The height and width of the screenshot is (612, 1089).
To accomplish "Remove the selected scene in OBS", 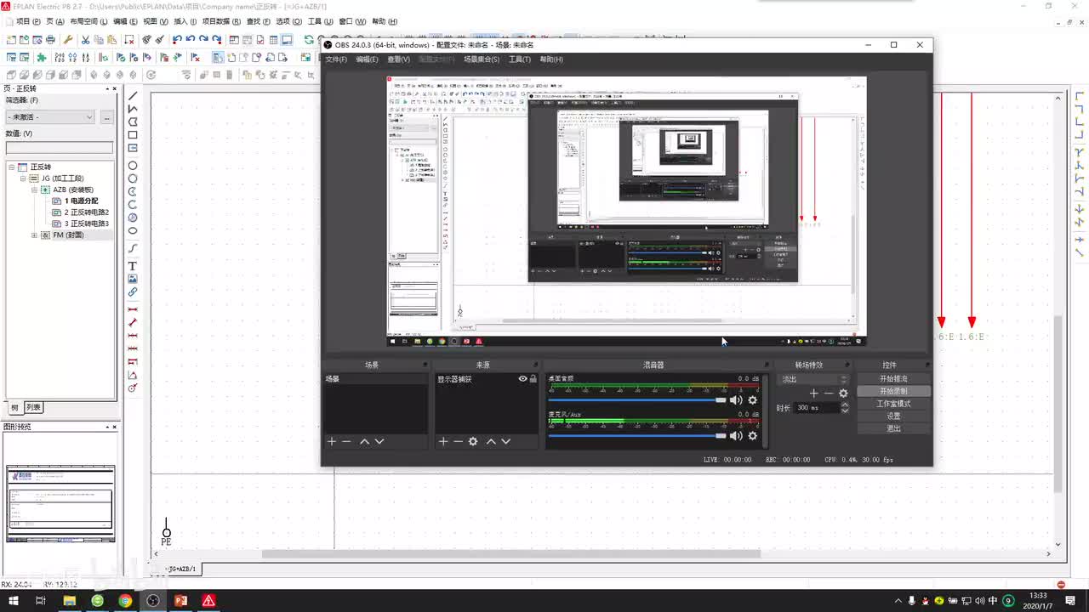I will click(x=346, y=441).
